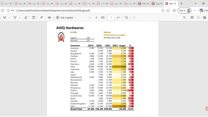Screen dimensions: 208x117
Task: Open the Copilot Chat icon
Action: coord(201,11)
